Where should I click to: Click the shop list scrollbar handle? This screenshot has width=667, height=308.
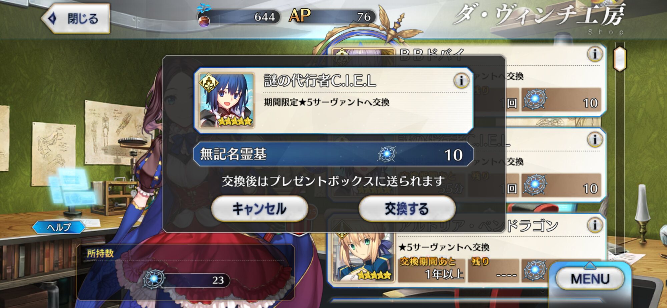[620, 59]
